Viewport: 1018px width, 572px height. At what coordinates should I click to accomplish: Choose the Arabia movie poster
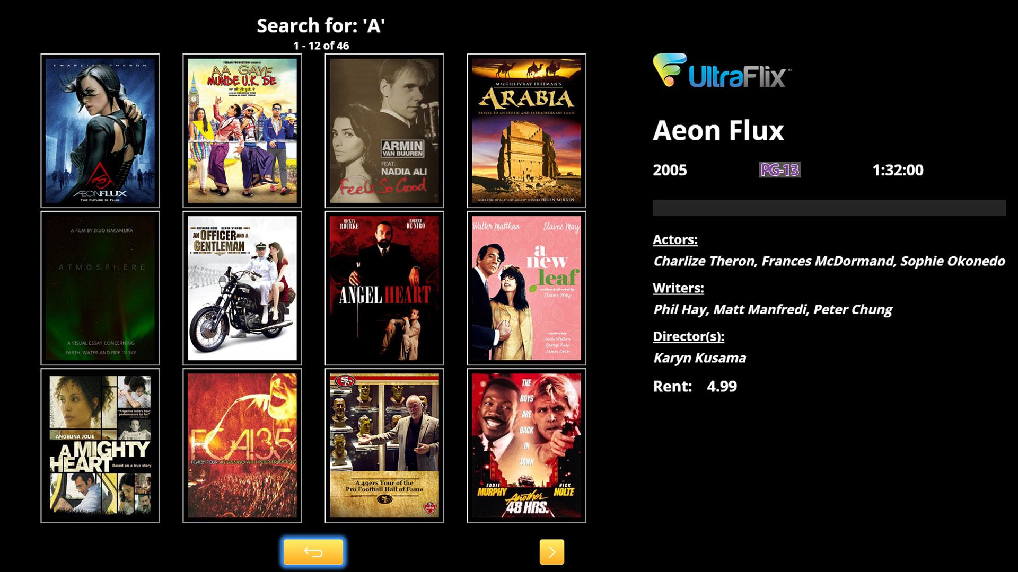pyautogui.click(x=526, y=131)
